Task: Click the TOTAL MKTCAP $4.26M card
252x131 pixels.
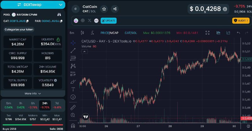Action: (18, 69)
